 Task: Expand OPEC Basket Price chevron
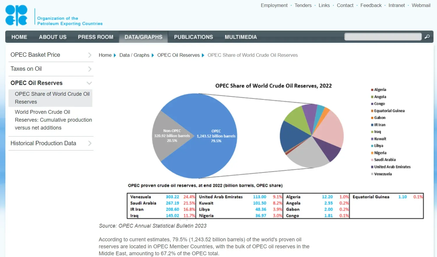click(90, 55)
